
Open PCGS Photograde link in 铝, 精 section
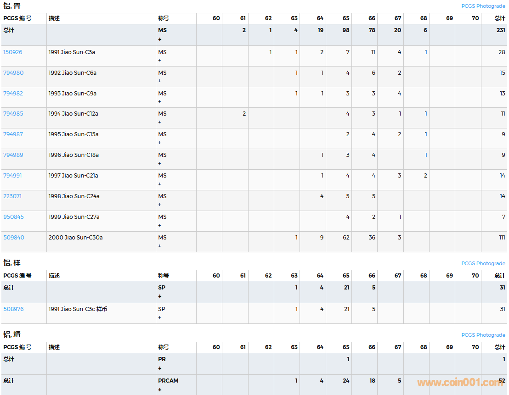coord(483,335)
